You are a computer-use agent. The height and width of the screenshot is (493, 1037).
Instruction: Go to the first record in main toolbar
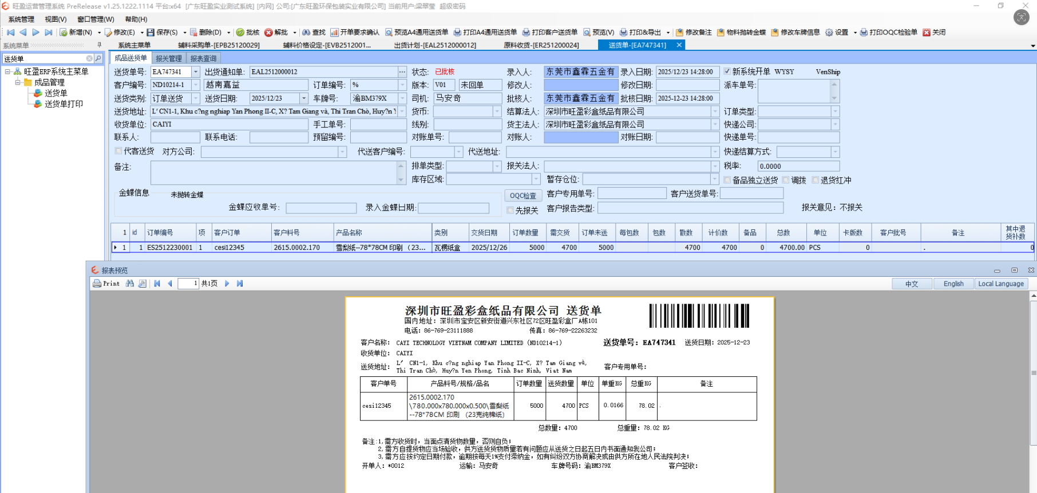[x=10, y=33]
